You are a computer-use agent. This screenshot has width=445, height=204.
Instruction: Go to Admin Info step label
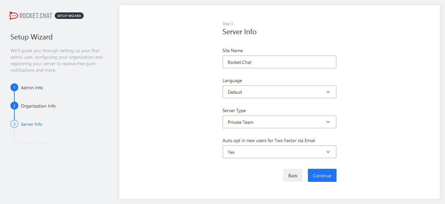(32, 88)
